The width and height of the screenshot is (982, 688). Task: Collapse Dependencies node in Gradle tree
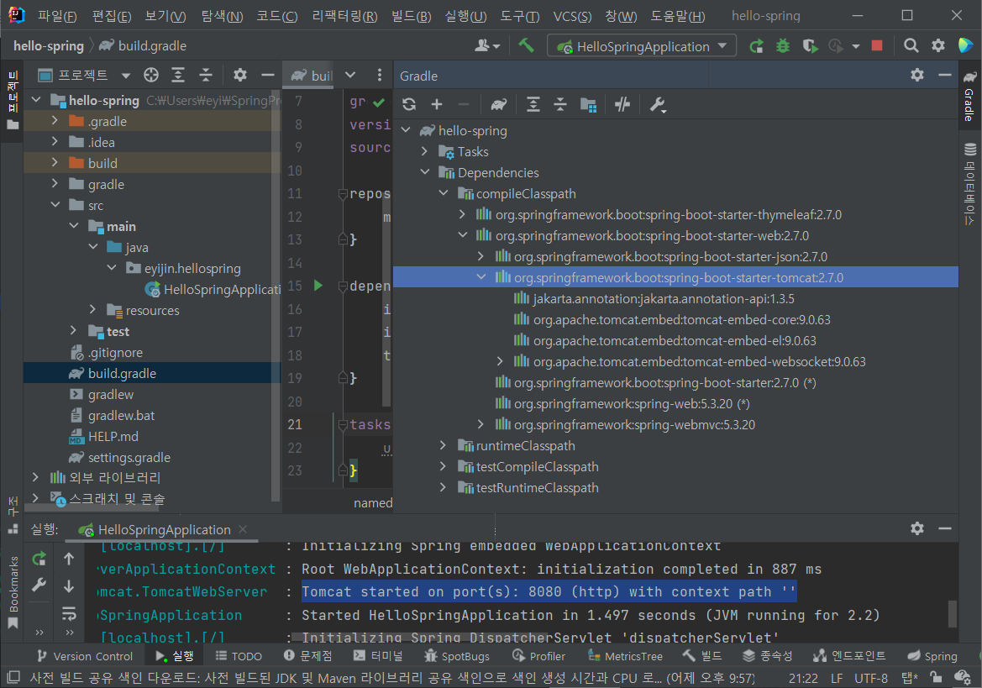point(424,171)
